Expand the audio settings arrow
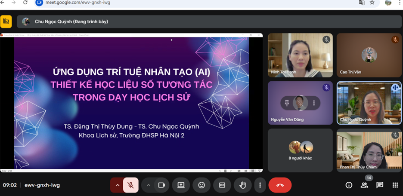The height and width of the screenshot is (196, 403). [117, 185]
